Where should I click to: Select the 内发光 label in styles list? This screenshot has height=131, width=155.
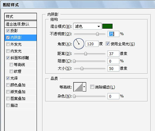(x=16, y=51)
